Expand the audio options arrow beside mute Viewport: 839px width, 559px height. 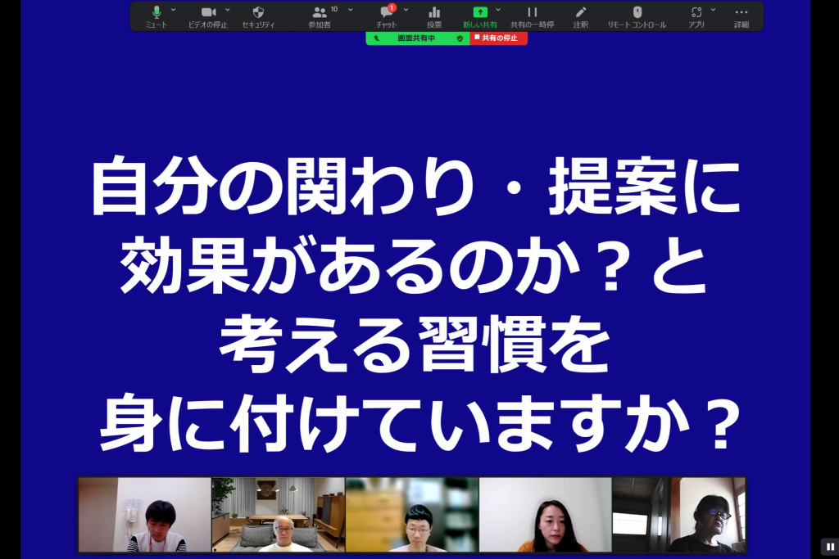point(173,10)
